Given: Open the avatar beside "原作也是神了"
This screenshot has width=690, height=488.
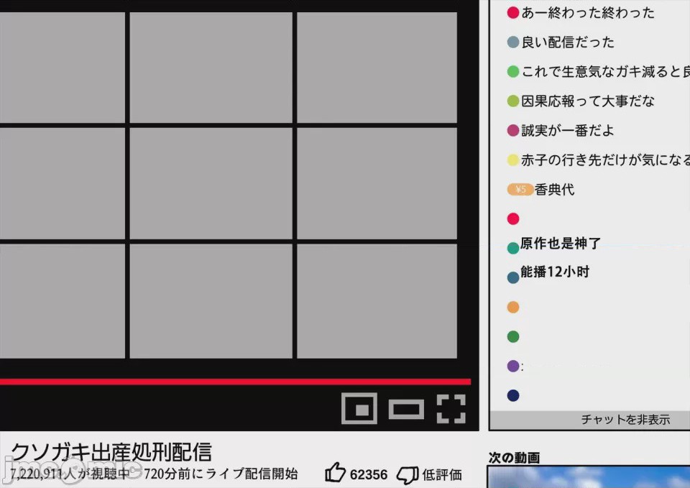Looking at the screenshot, I should [x=513, y=248].
